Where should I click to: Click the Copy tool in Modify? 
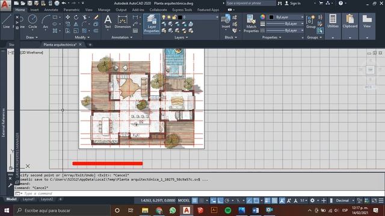point(67,24)
